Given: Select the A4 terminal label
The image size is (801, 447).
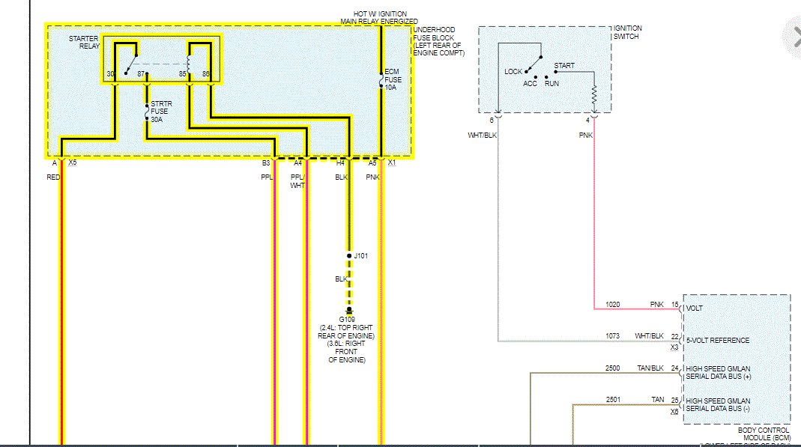Looking at the screenshot, I should tap(297, 162).
